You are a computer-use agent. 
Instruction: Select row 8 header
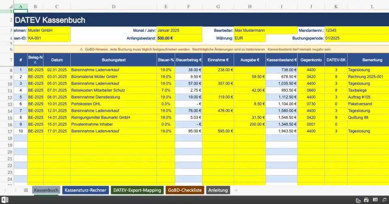(7, 70)
